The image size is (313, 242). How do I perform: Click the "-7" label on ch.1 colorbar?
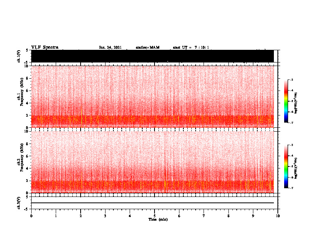point(292,123)
